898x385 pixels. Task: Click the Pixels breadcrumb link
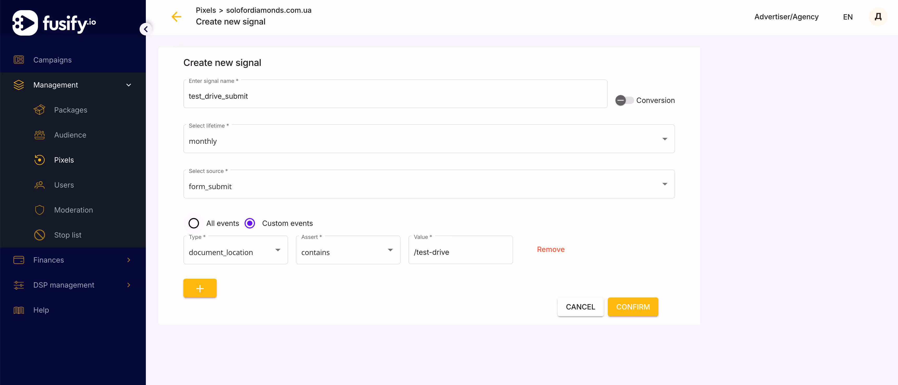pos(206,10)
